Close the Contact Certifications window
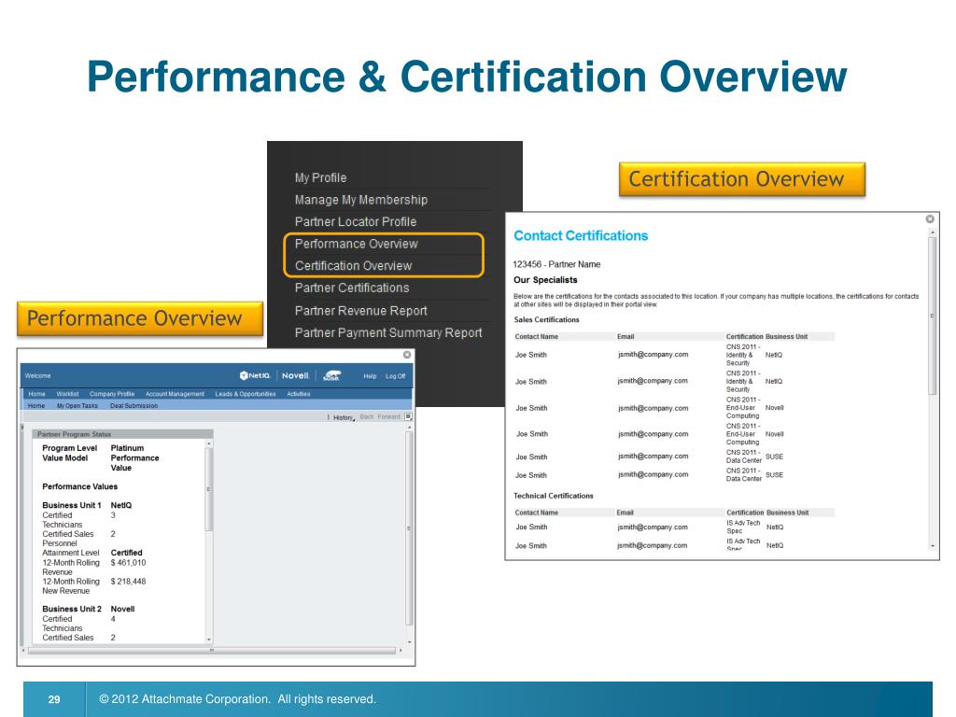The height and width of the screenshot is (717, 956). click(930, 218)
